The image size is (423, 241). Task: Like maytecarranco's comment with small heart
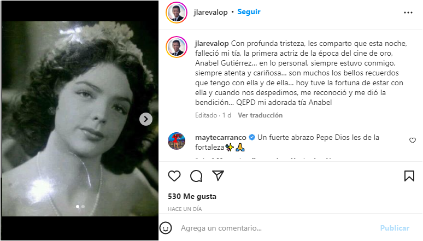click(x=413, y=140)
